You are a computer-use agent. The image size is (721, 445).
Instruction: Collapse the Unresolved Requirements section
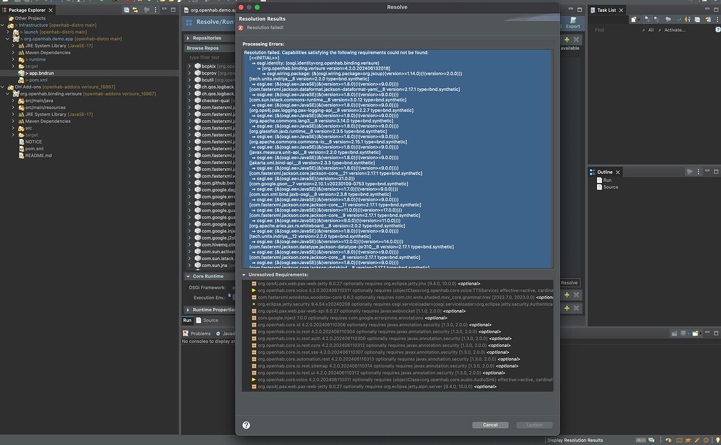click(244, 273)
